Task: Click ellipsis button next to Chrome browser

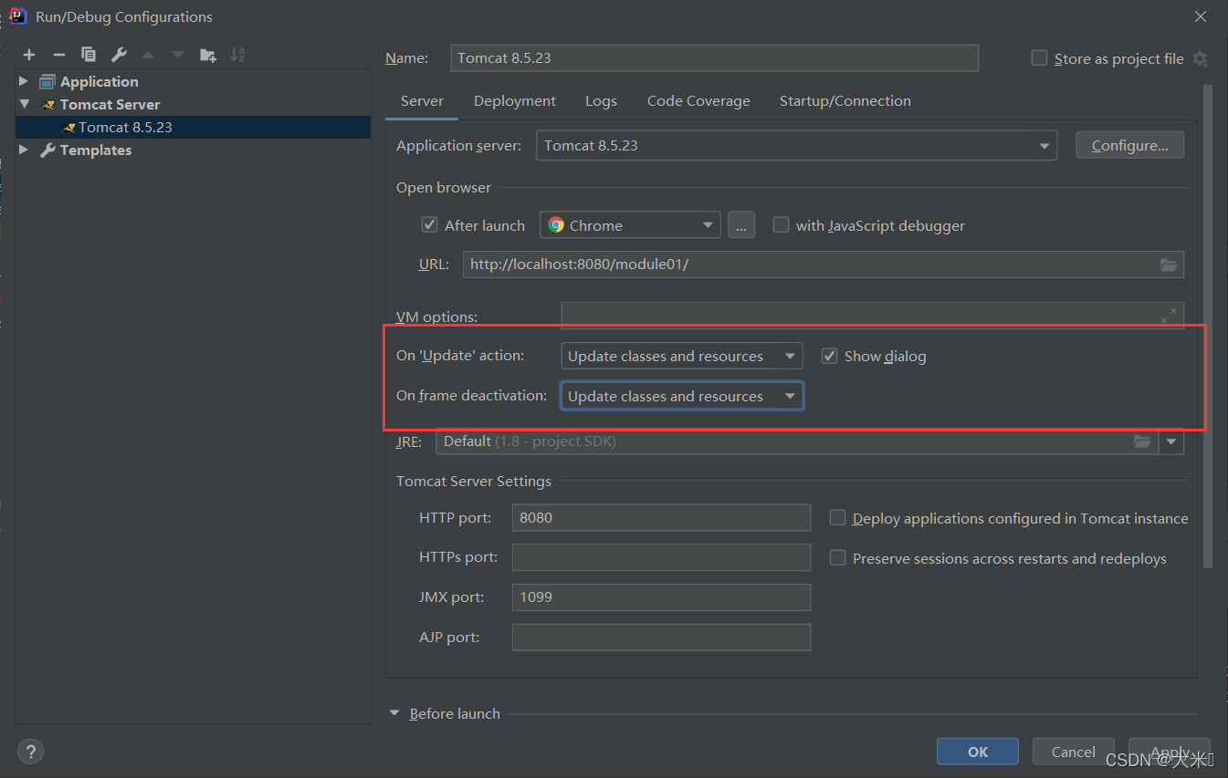Action: pyautogui.click(x=741, y=225)
